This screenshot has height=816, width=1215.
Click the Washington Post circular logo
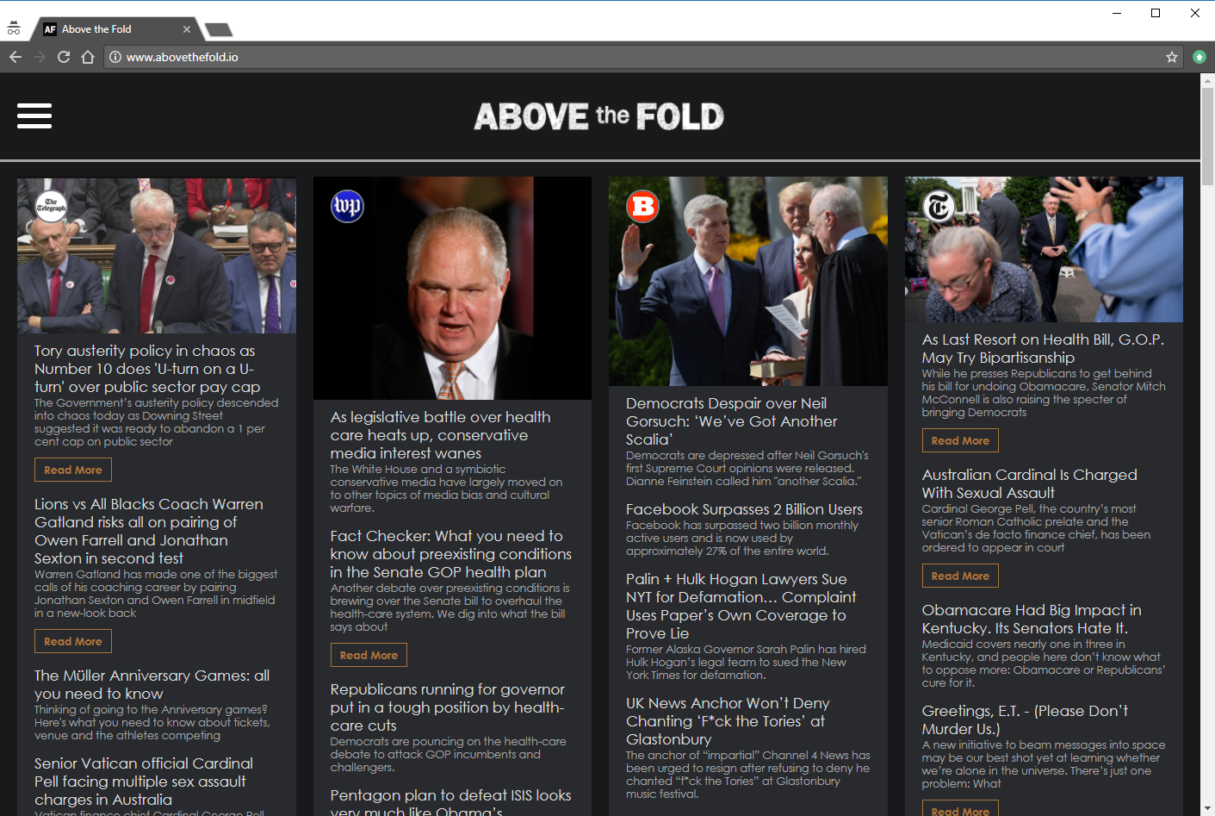[x=347, y=206]
